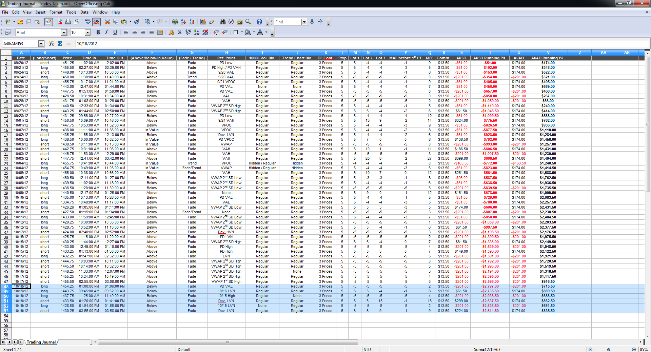Open the Font Size dropdown
This screenshot has height=352, width=651.
(x=87, y=33)
